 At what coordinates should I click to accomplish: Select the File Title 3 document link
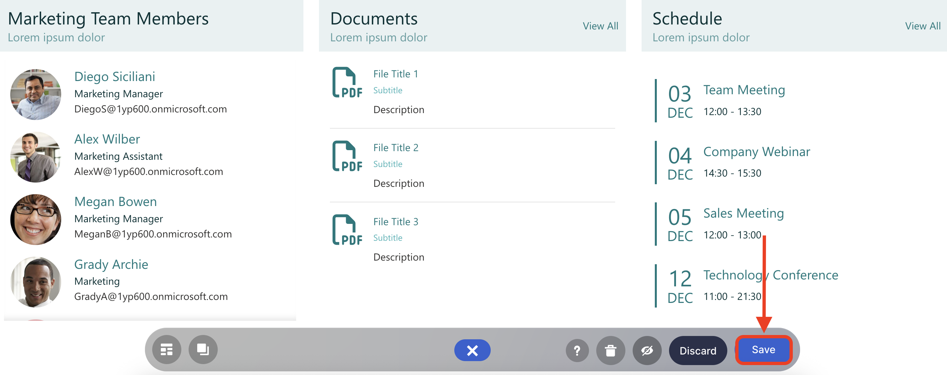pos(395,222)
